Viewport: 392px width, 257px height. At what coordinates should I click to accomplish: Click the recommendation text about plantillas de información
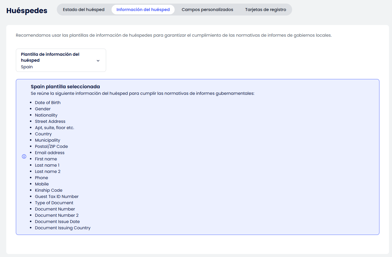tap(173, 35)
